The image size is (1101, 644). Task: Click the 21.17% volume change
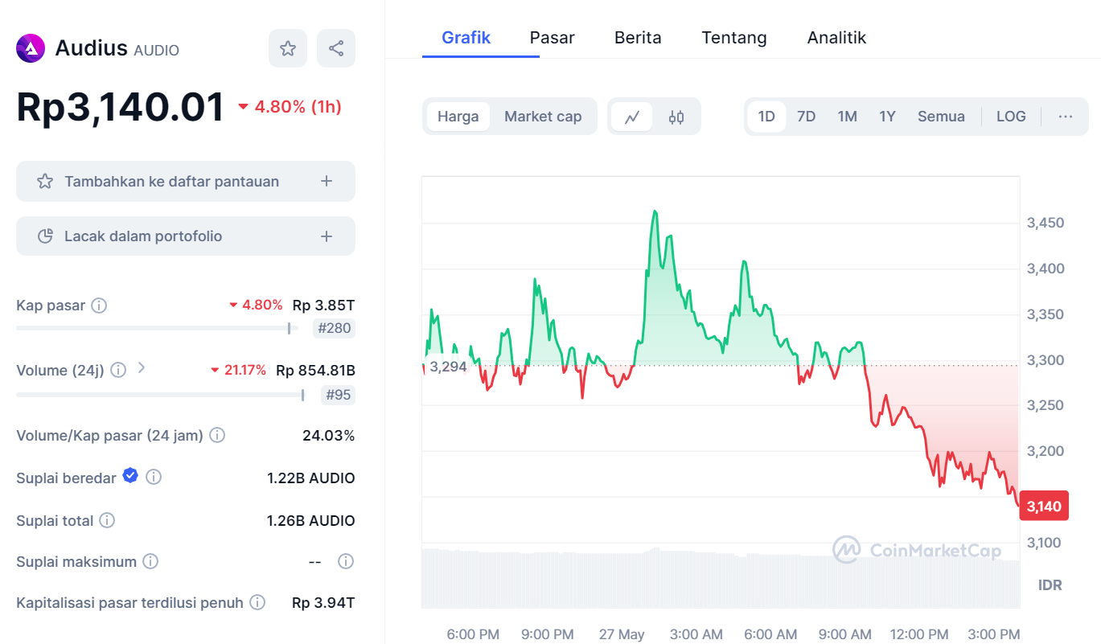[x=238, y=371]
